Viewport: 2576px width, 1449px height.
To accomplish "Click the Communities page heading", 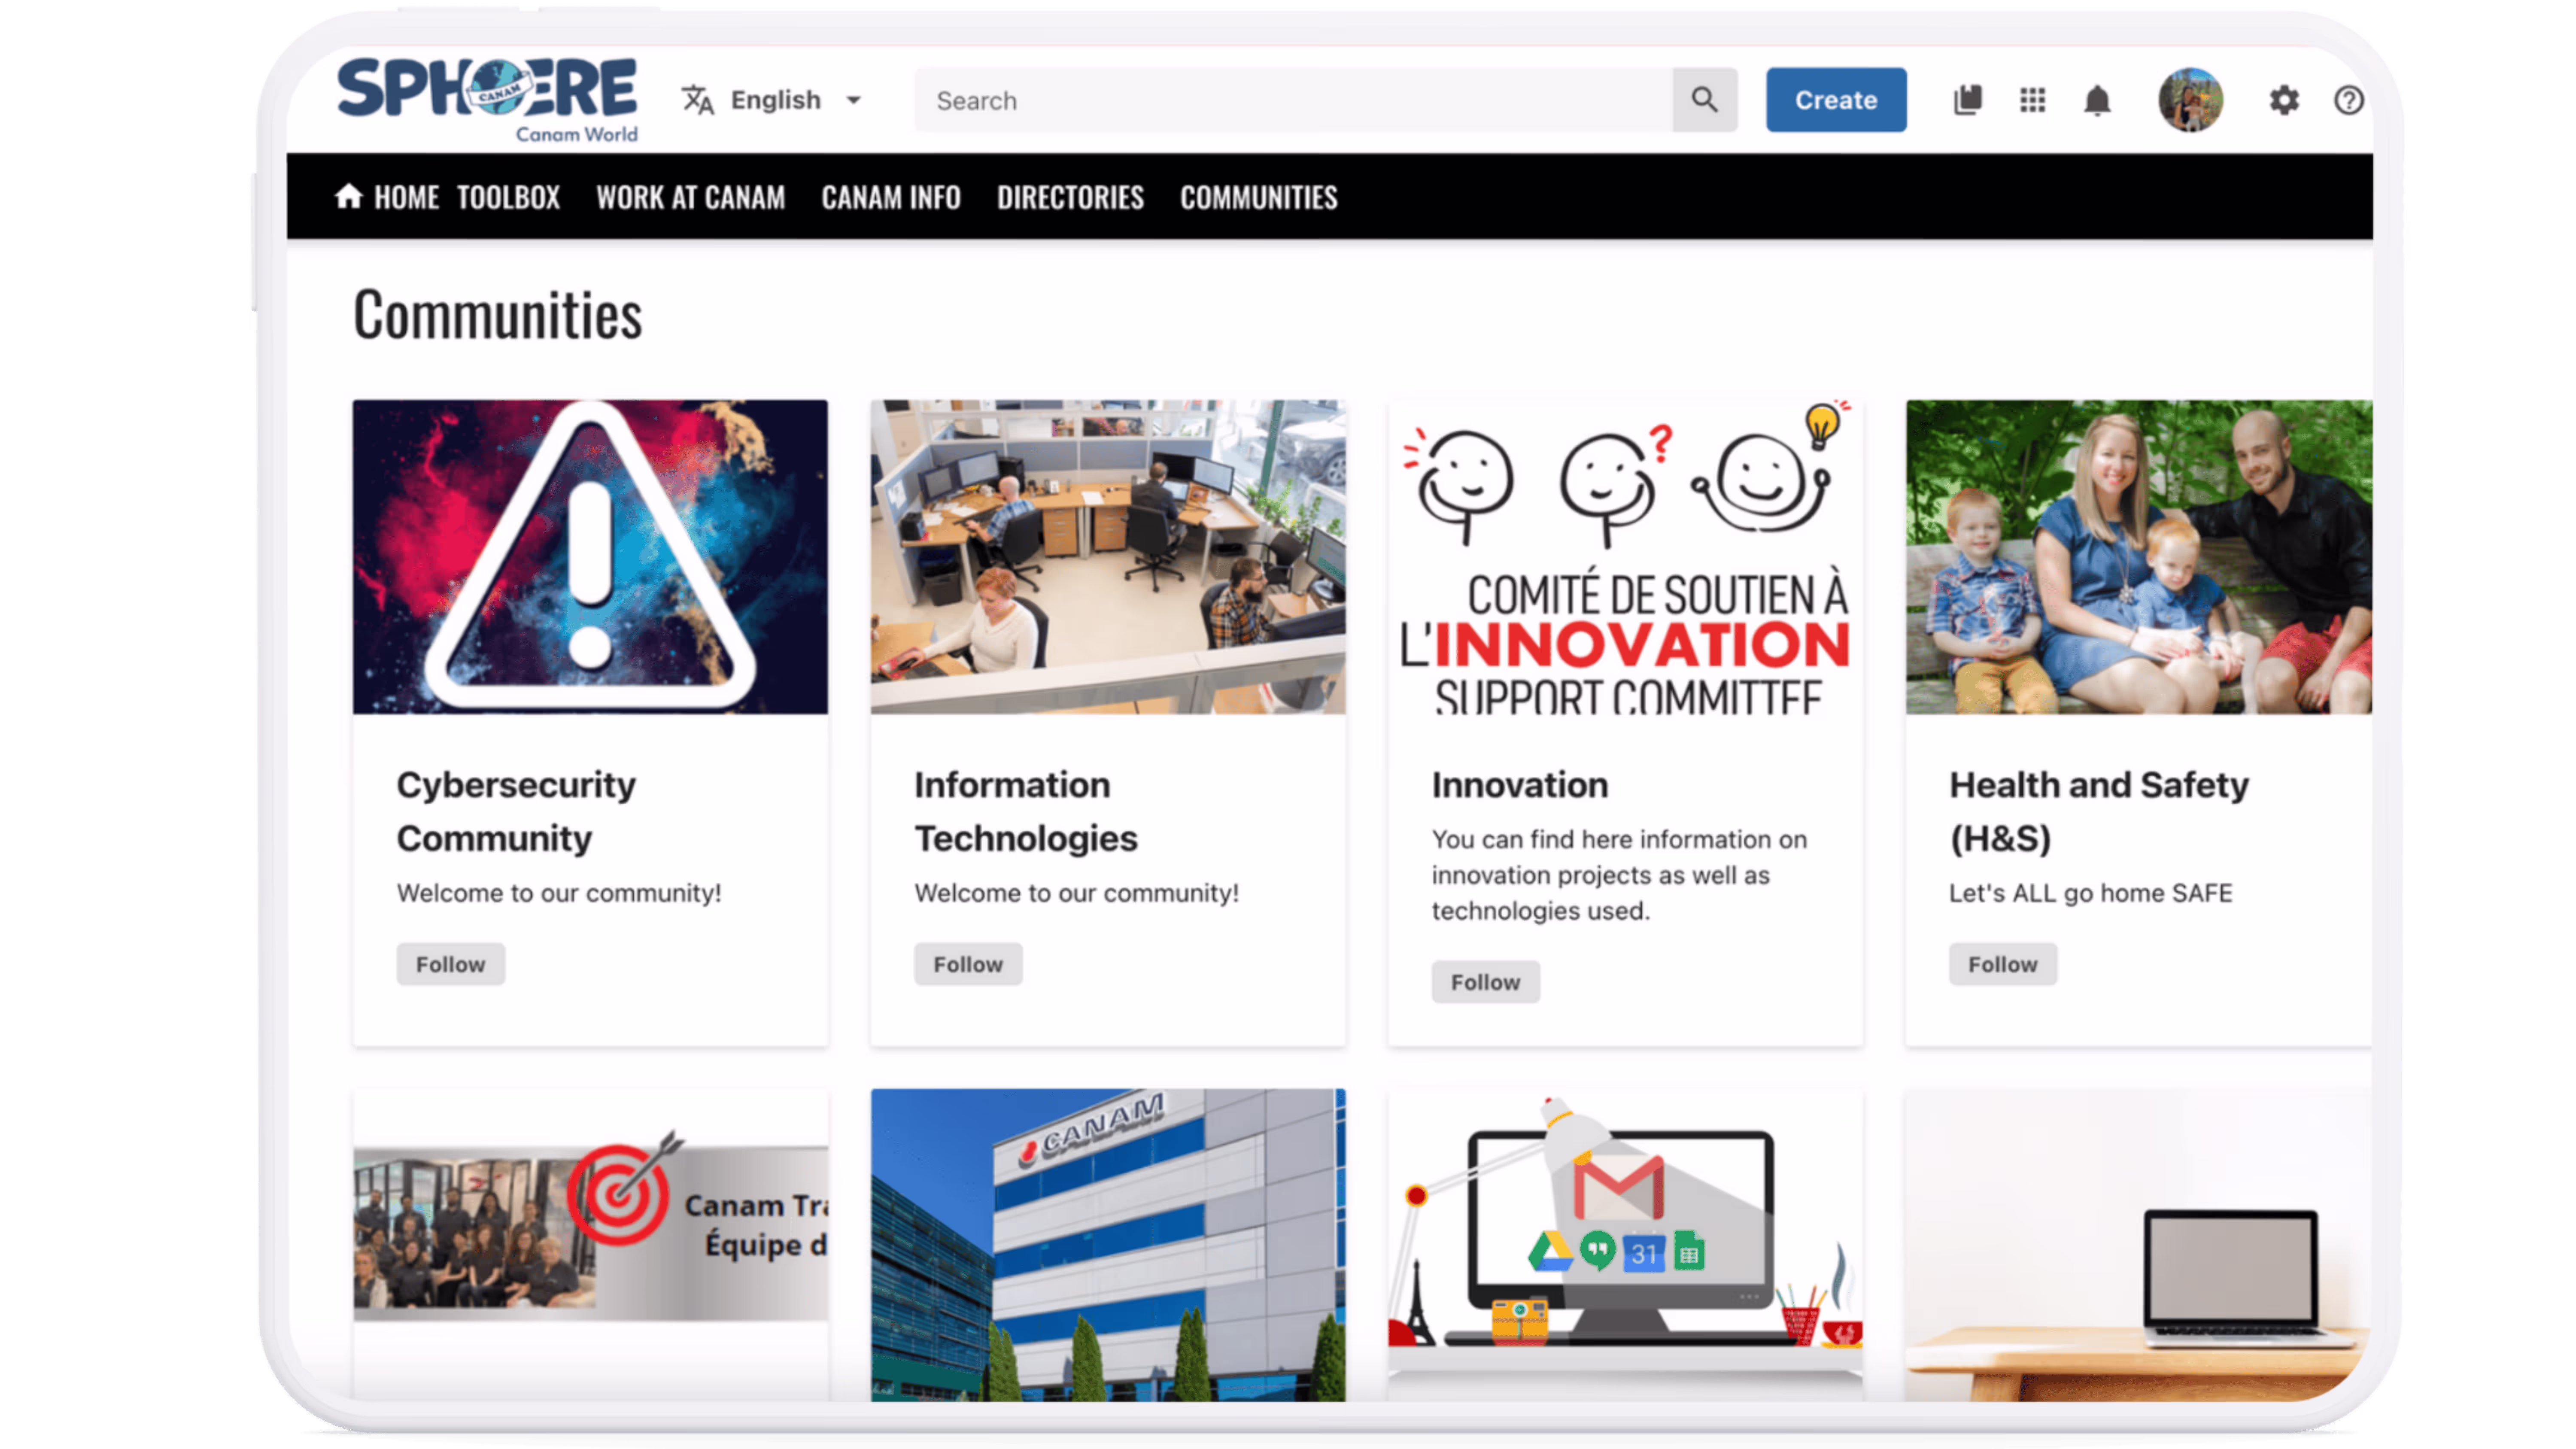I will point(498,315).
